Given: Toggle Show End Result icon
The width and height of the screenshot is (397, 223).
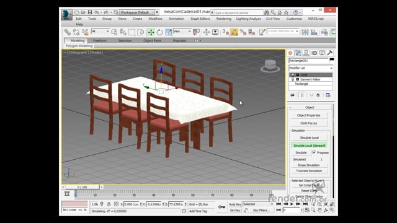Looking at the screenshot, I should coord(302,95).
